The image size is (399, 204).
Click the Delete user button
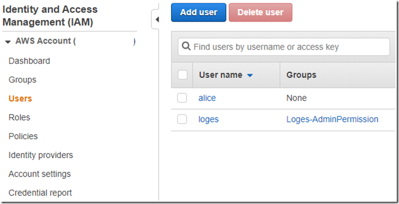(260, 12)
